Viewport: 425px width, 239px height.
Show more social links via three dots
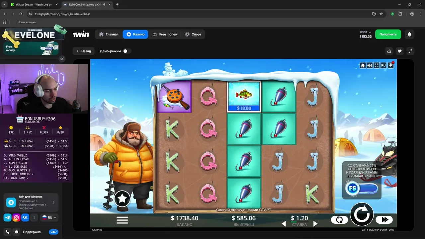34,217
